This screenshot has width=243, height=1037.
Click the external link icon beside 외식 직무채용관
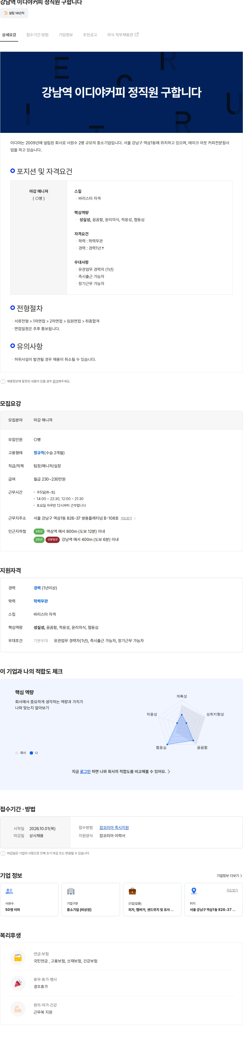[137, 35]
